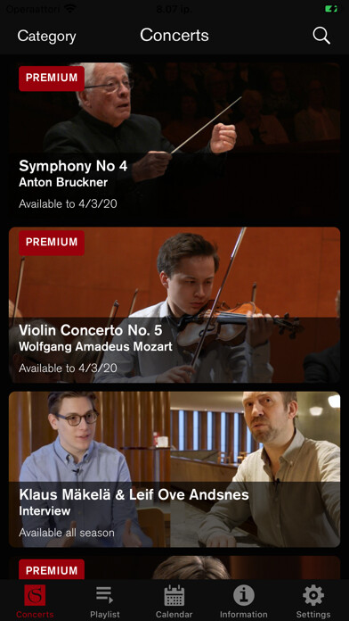Open Symphony No 4 concert card
The width and height of the screenshot is (349, 621).
[174, 142]
